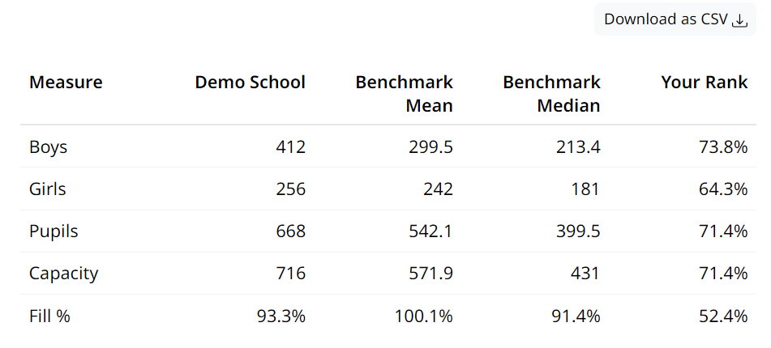The image size is (771, 348).
Task: Click the Fill % benchmark mean 100.1%
Action: pyautogui.click(x=423, y=316)
